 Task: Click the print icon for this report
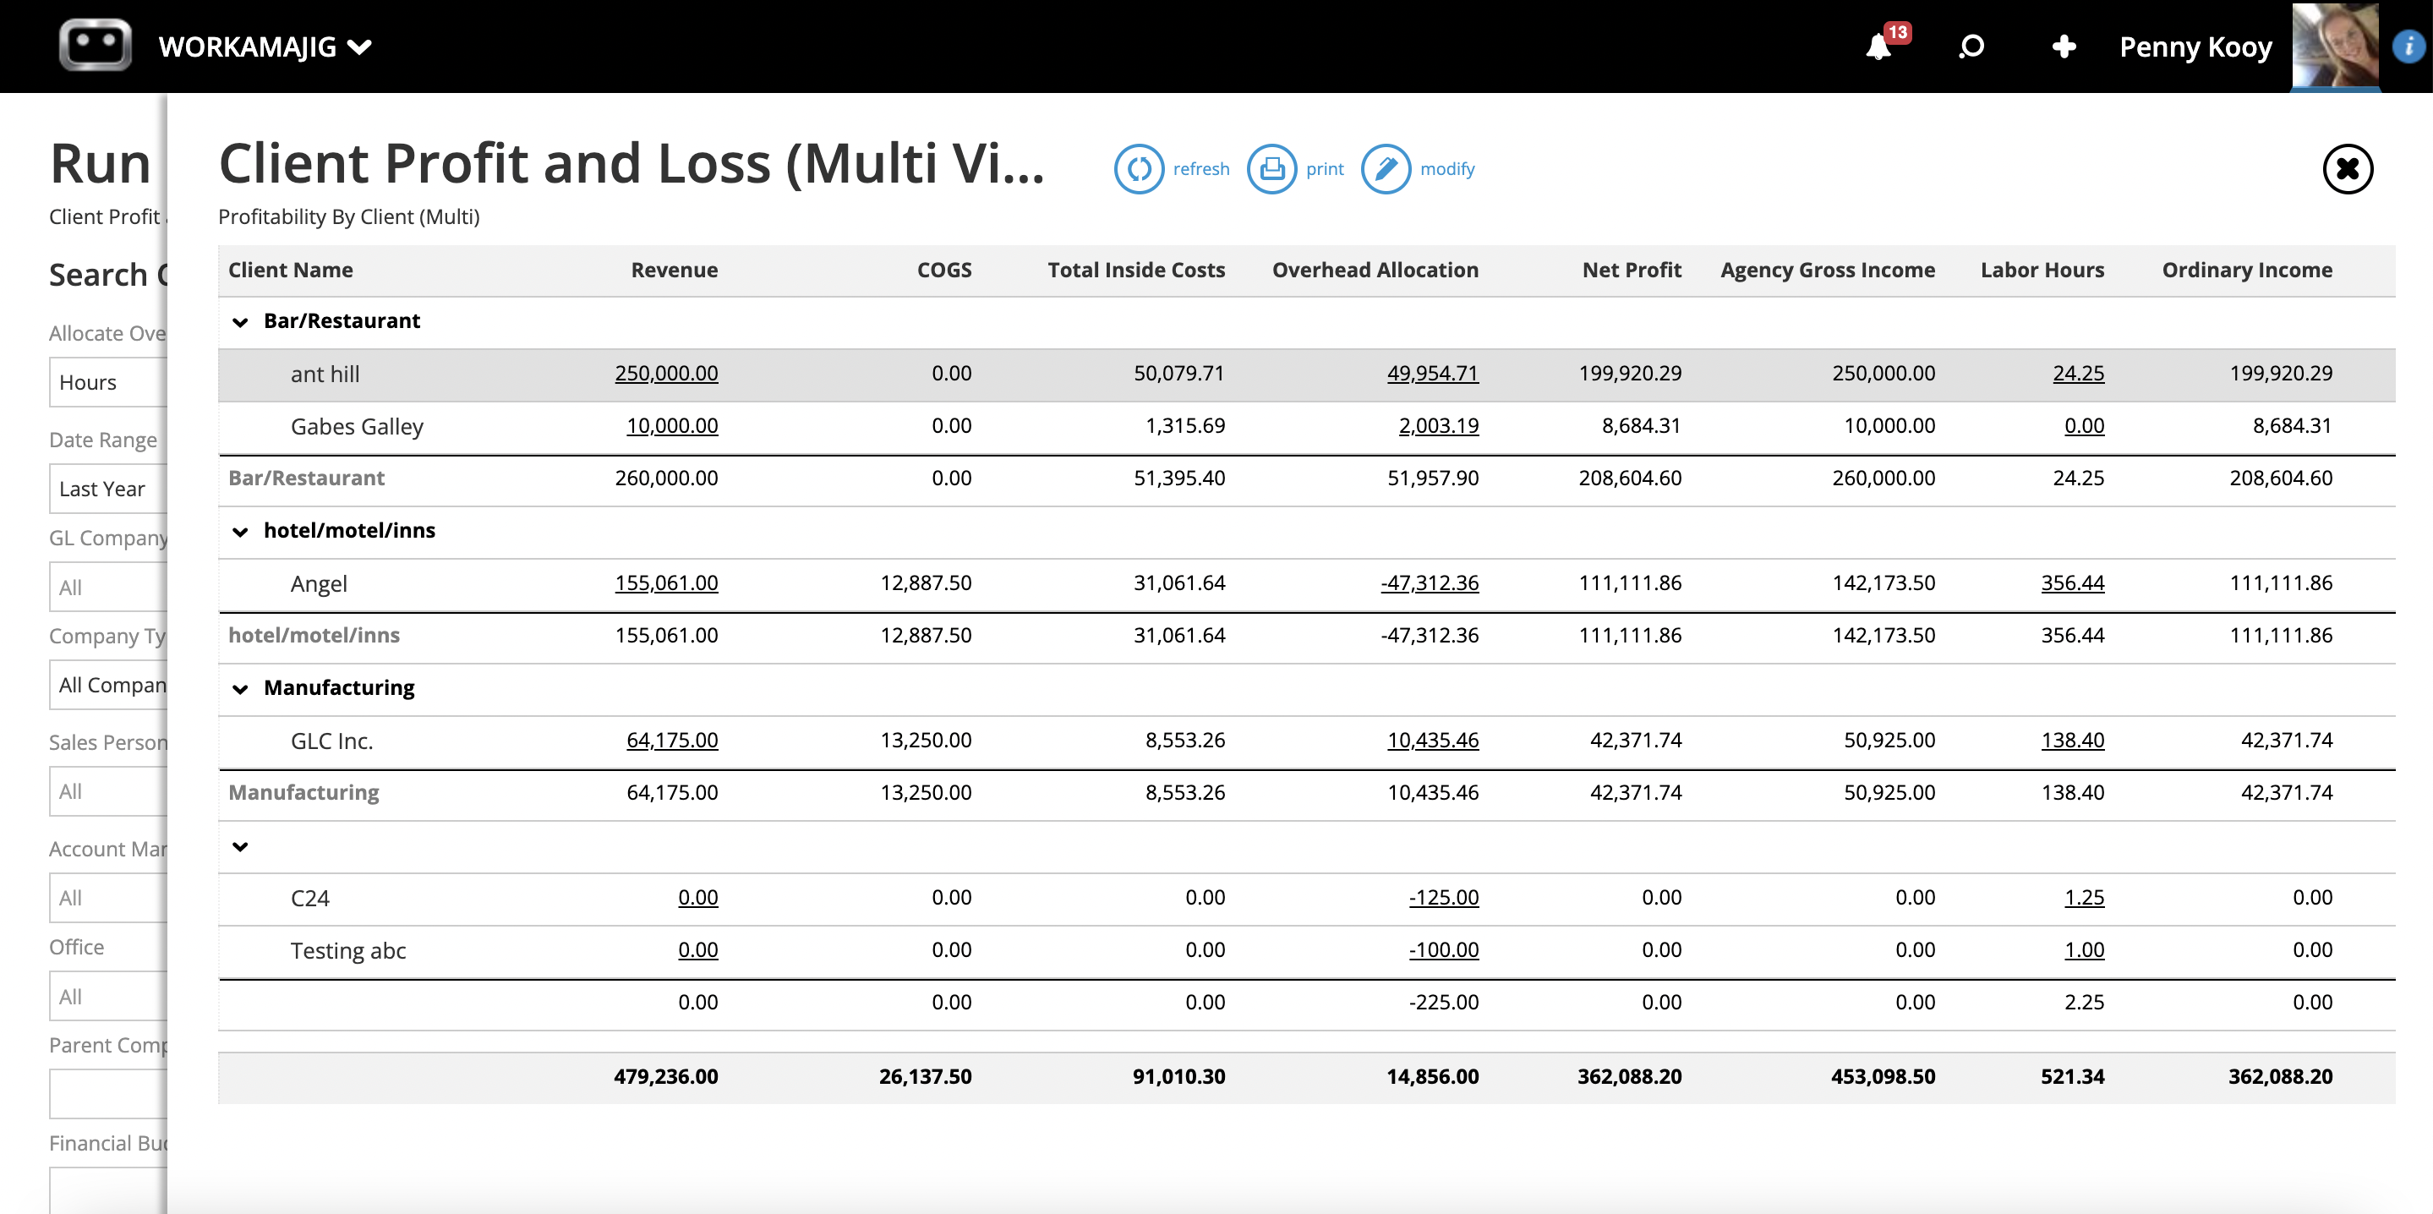click(x=1271, y=167)
